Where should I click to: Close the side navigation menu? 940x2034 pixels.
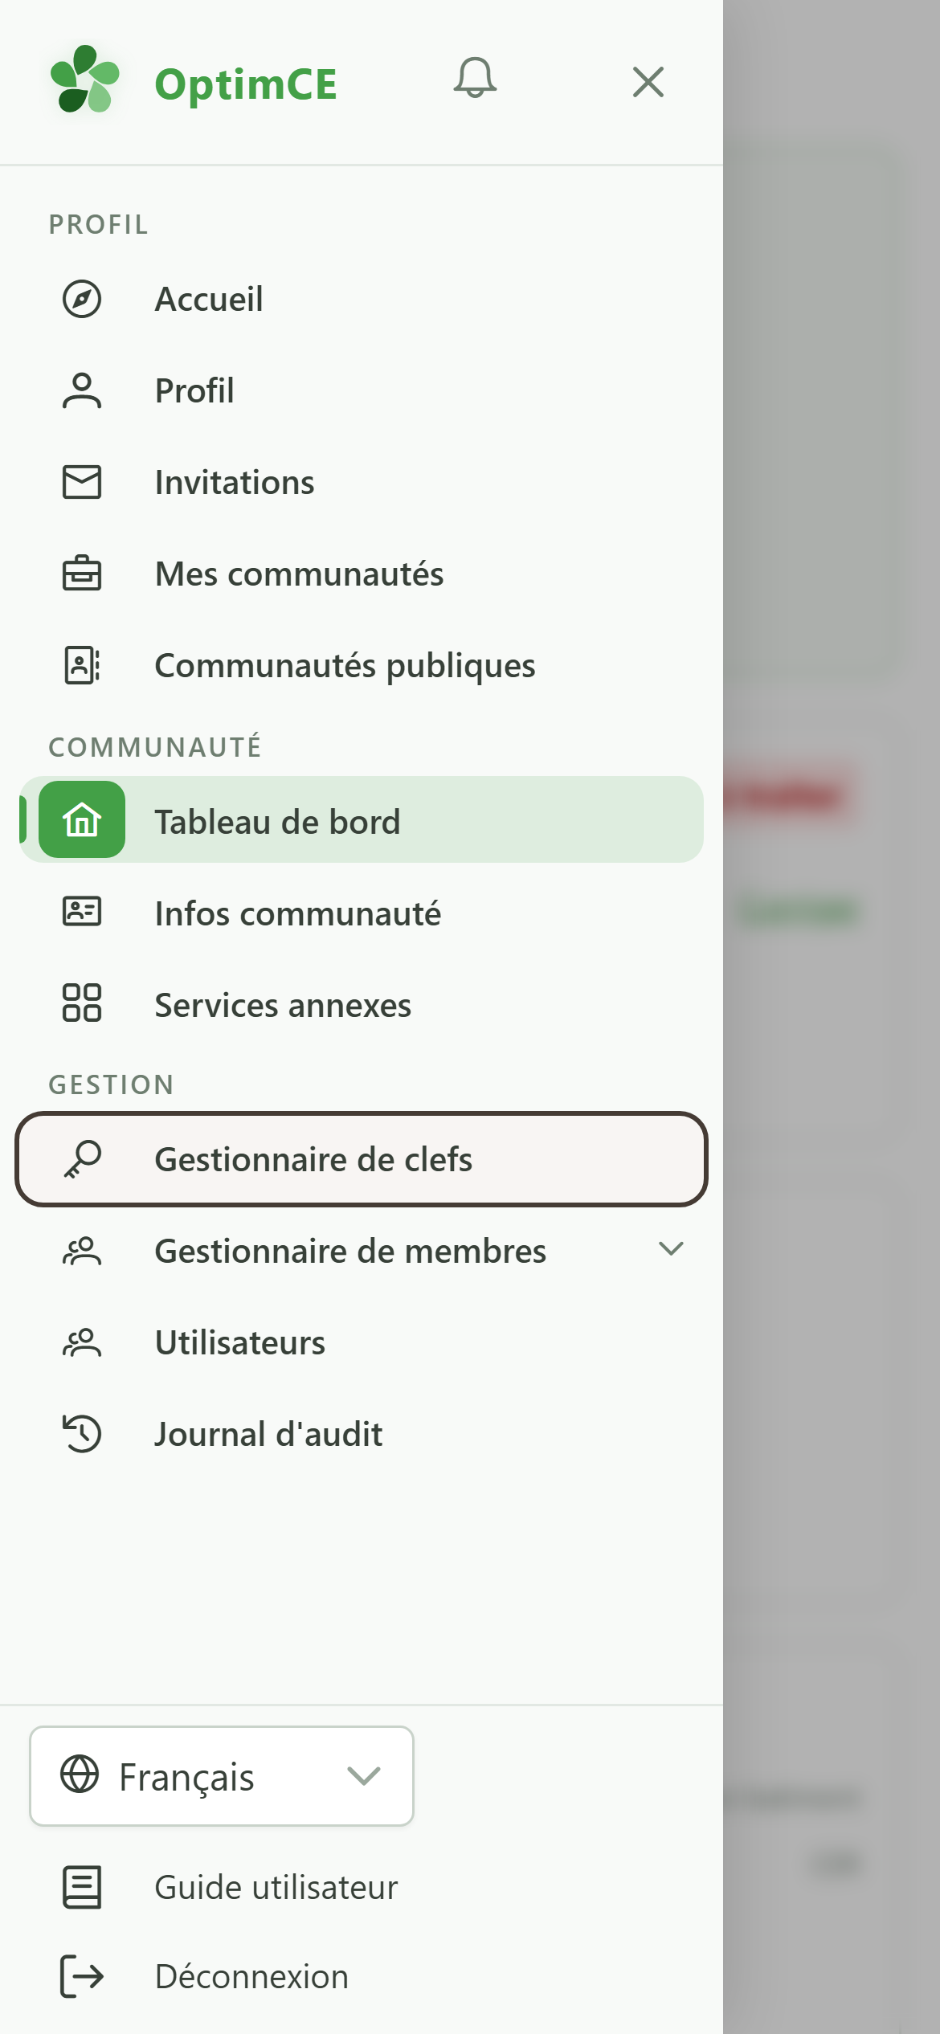[648, 82]
